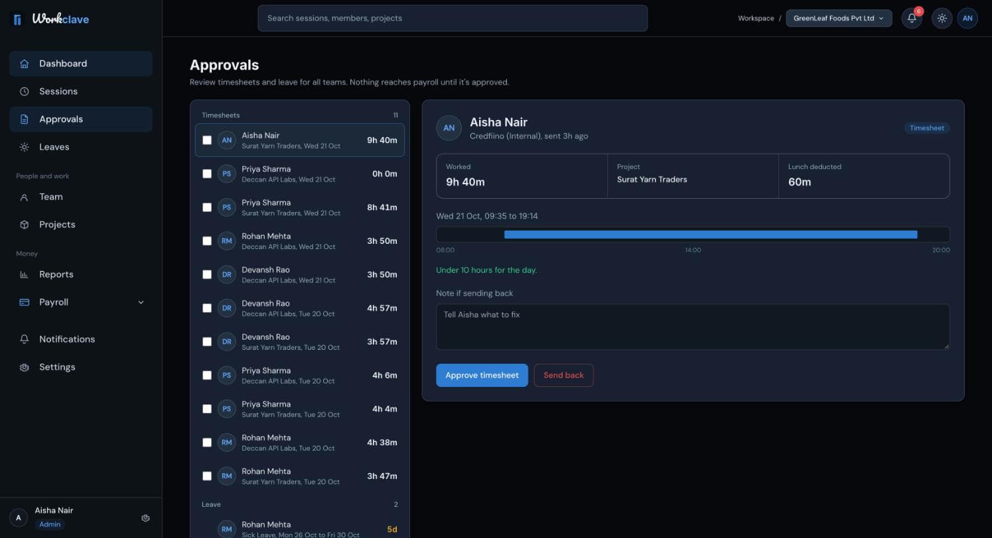The image size is (992, 538).
Task: Click the Leaves sun icon in sidebar
Action: tap(25, 147)
